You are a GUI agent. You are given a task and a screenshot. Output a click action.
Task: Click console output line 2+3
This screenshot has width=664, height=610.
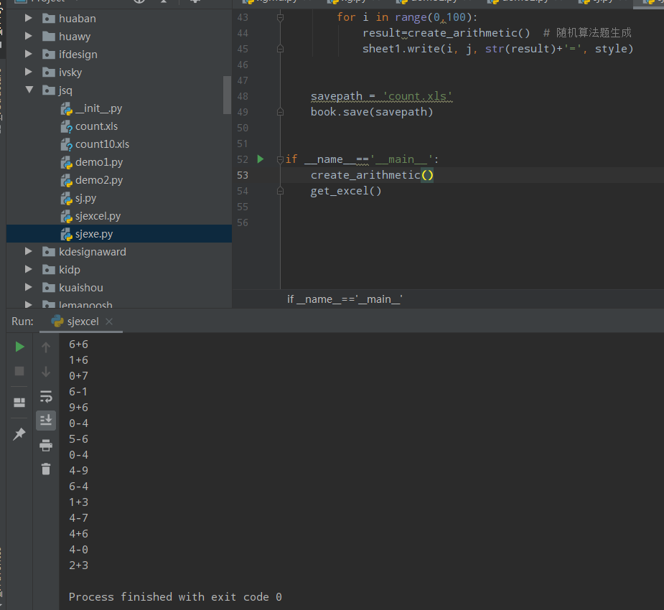tap(79, 565)
